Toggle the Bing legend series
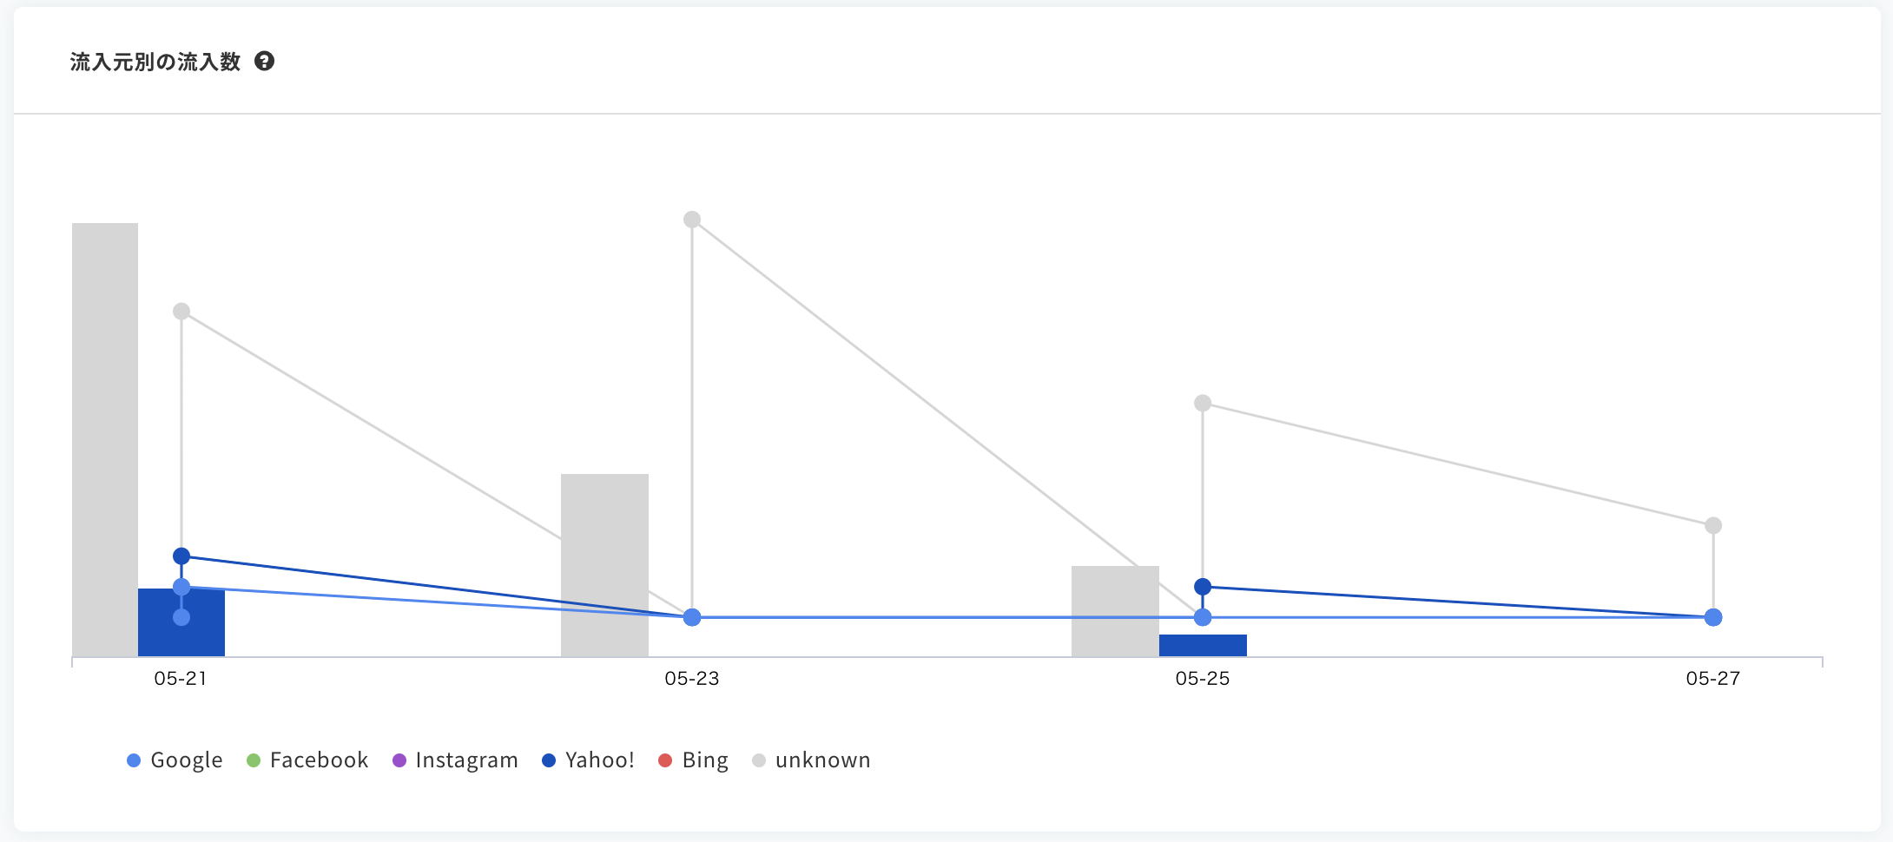Screen dimensions: 1893x842 point(693,760)
